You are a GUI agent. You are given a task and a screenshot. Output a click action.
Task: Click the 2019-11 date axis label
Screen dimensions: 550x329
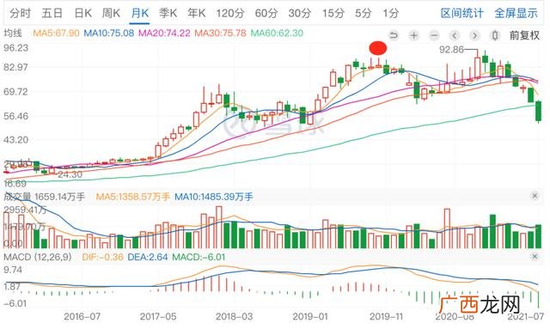click(x=386, y=317)
